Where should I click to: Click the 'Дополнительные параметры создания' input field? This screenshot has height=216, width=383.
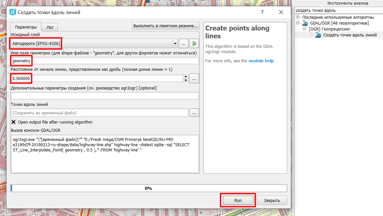pyautogui.click(x=105, y=96)
